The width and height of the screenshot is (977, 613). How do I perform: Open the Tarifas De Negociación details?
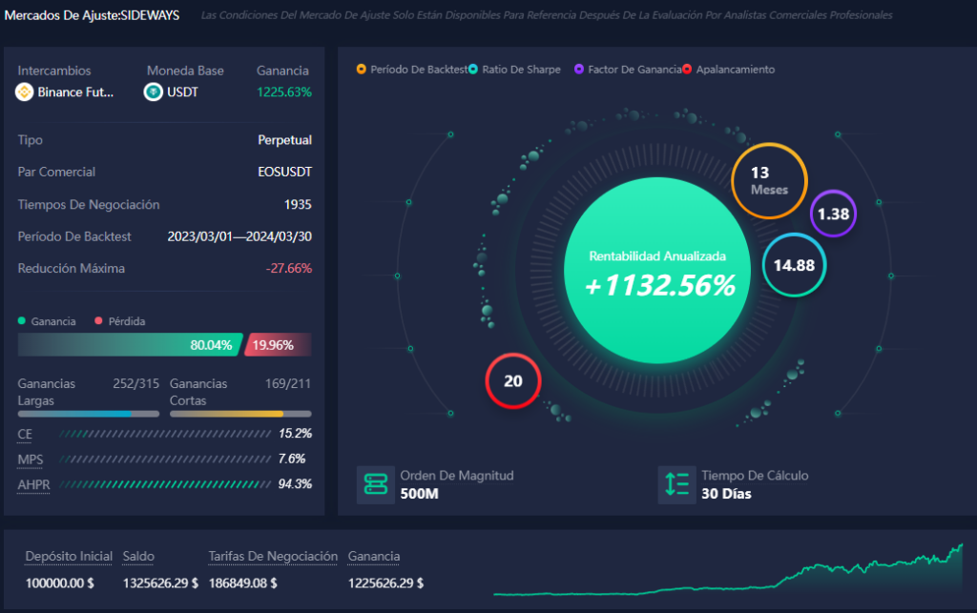[x=272, y=556]
